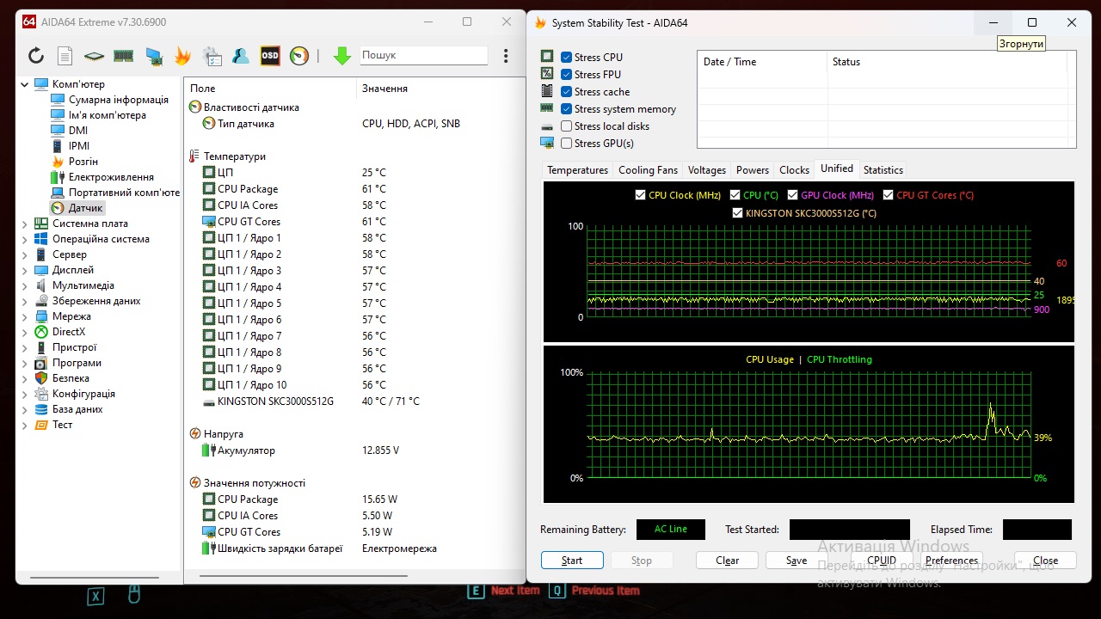The width and height of the screenshot is (1101, 619).
Task: Expand the База даних tree node
Action: (24, 409)
